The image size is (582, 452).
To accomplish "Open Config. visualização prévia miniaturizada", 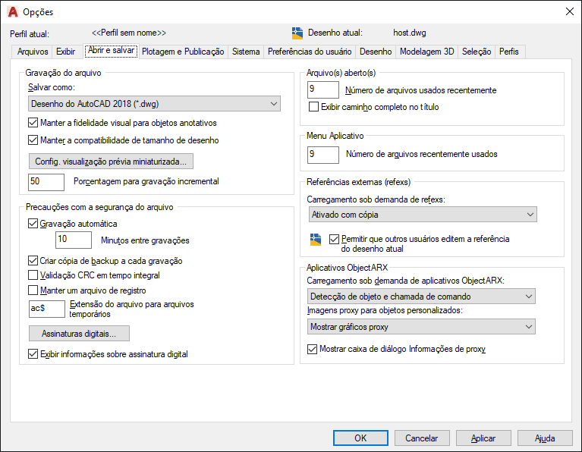I will (x=111, y=161).
